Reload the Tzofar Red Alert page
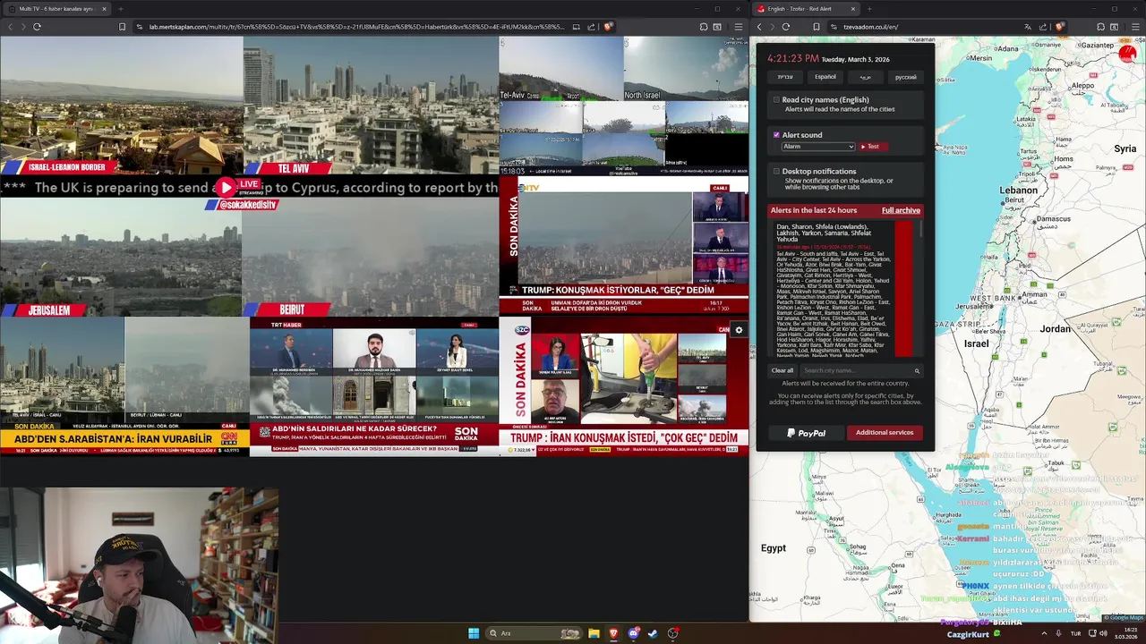The width and height of the screenshot is (1146, 644). [786, 27]
